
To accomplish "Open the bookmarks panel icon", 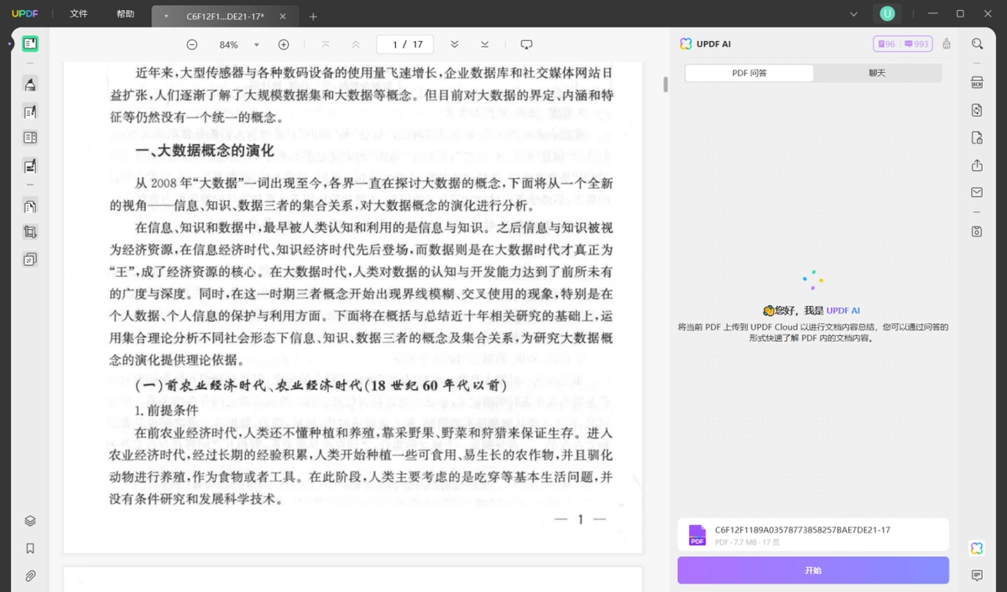I will point(30,548).
